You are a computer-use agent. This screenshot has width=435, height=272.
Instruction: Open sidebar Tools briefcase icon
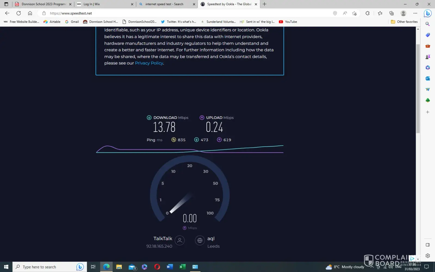pos(428,46)
